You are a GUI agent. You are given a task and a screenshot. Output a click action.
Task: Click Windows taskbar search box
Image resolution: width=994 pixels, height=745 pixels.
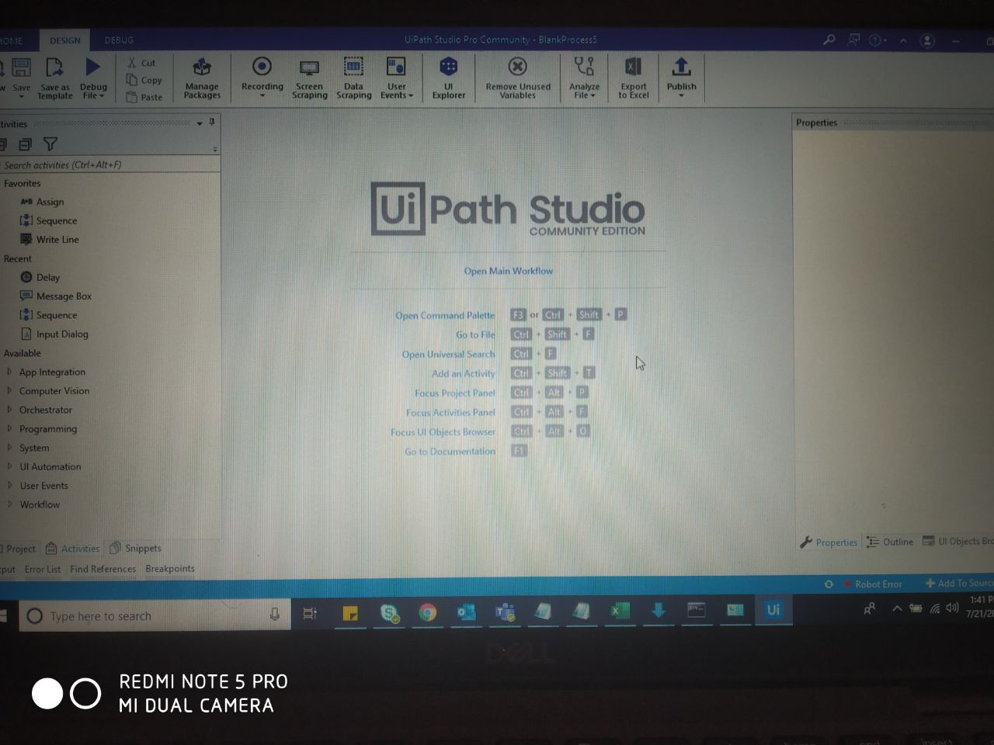(155, 616)
